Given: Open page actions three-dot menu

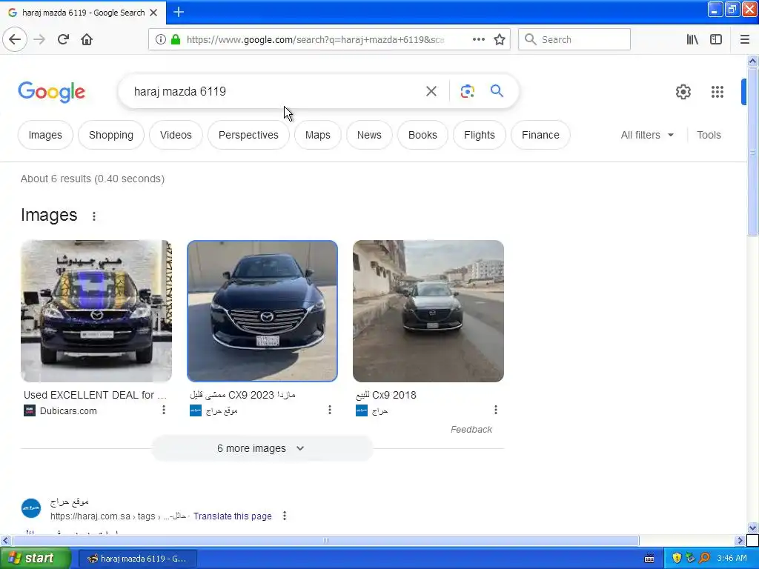Looking at the screenshot, I should click(x=478, y=40).
